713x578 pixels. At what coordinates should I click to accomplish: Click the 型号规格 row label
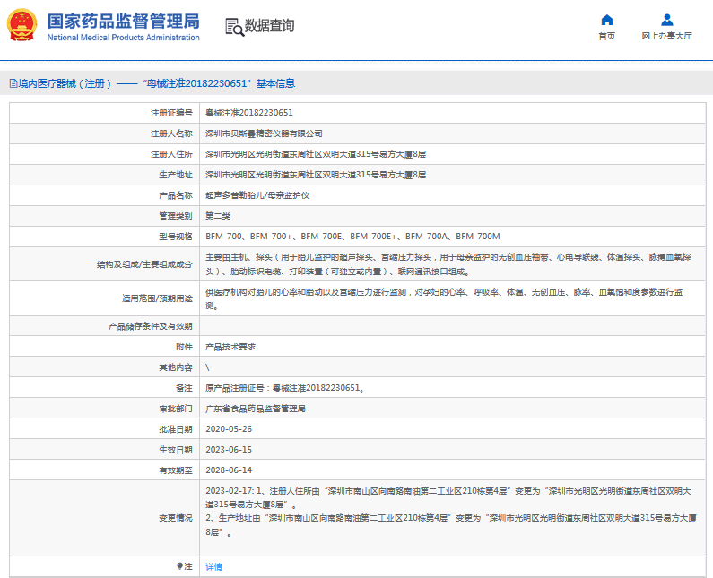pos(176,237)
